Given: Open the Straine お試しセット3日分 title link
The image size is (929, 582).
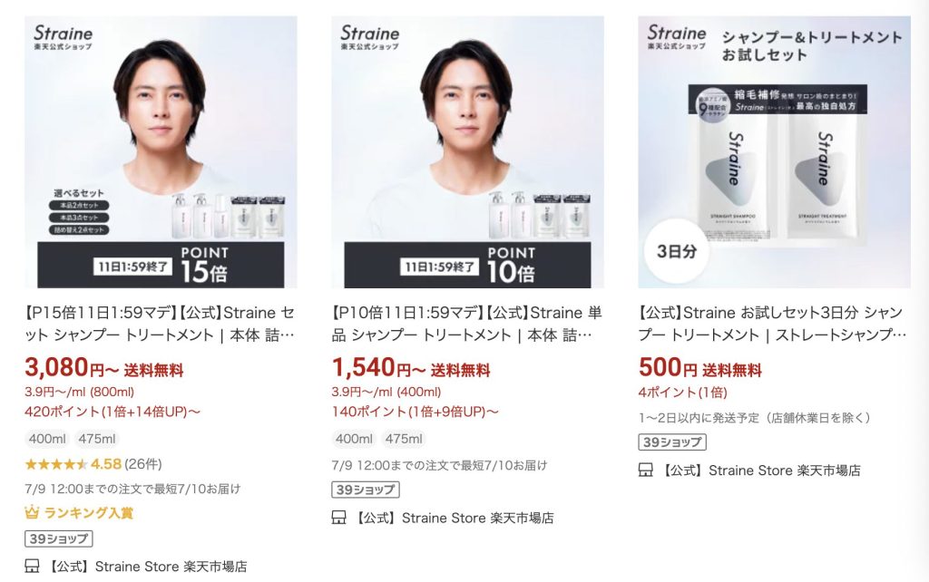Looking at the screenshot, I should pyautogui.click(x=773, y=324).
